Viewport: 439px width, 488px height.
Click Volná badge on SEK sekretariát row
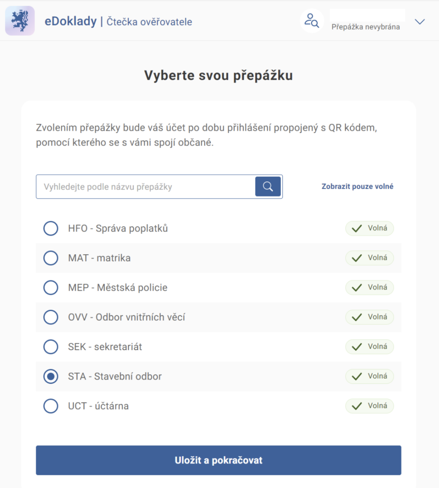pos(369,346)
